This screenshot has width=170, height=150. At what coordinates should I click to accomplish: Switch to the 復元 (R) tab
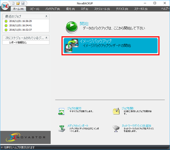pos(70,9)
